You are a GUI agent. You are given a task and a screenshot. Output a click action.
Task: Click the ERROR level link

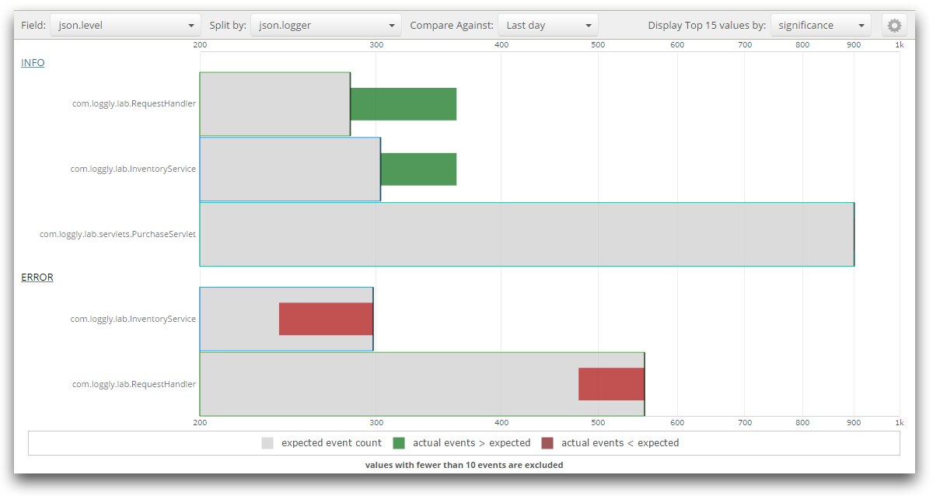[37, 278]
